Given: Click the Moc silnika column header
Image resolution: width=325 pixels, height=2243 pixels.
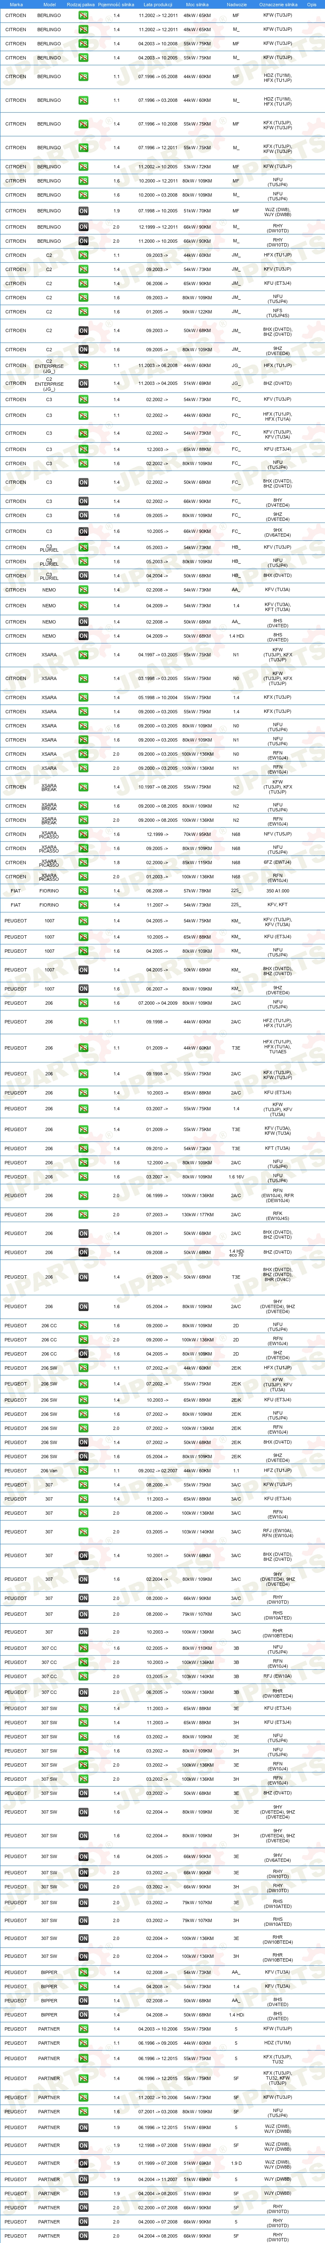Looking at the screenshot, I should point(197,4).
